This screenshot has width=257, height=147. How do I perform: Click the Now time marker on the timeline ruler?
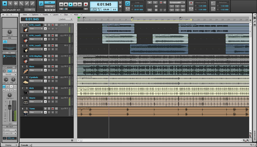click(79, 18)
